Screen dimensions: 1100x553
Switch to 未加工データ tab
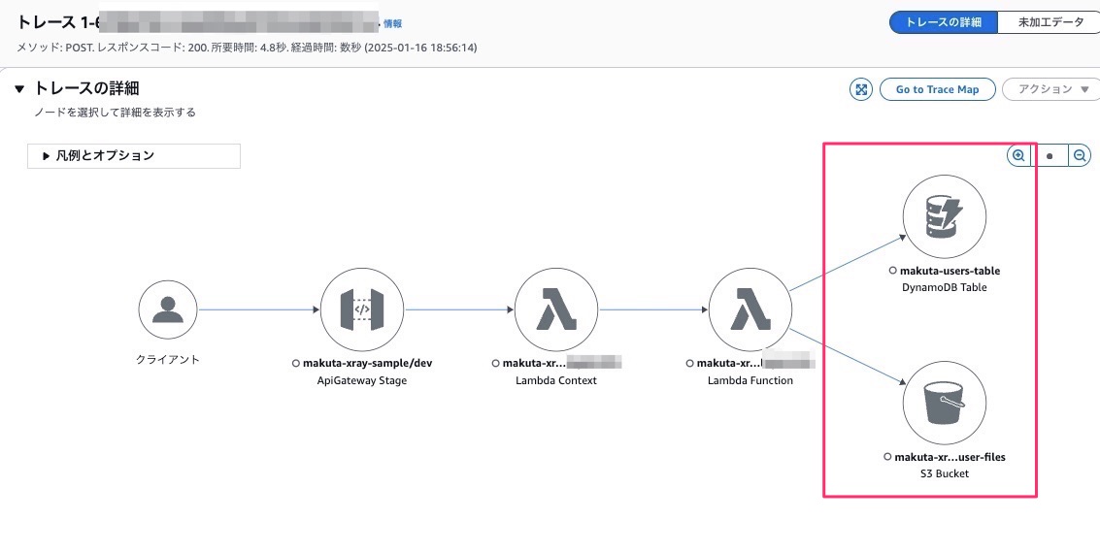coord(1050,21)
